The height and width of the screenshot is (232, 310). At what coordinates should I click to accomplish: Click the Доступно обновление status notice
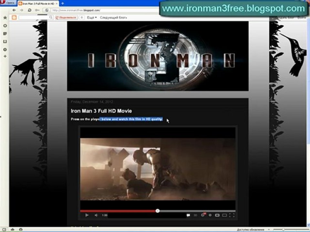click(251, 230)
